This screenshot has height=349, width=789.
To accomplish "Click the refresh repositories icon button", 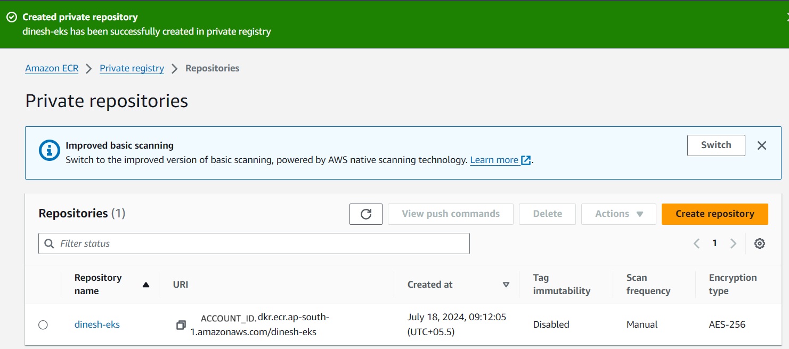I will (x=365, y=214).
